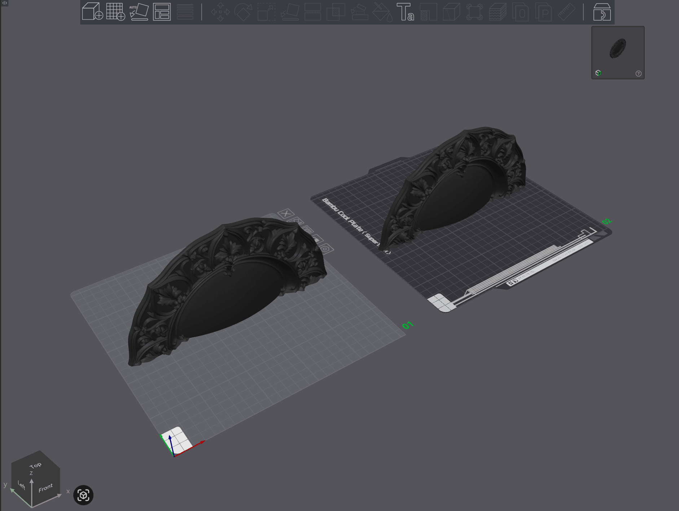Click the zoom-to-fit view button
The image size is (679, 511).
[x=83, y=495]
